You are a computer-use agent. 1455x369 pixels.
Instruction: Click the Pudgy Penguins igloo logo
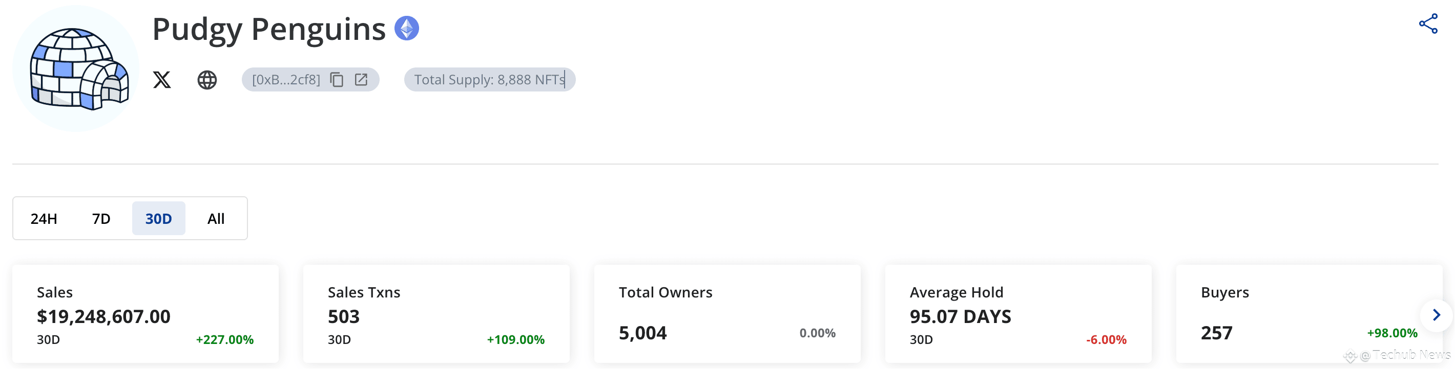76,68
